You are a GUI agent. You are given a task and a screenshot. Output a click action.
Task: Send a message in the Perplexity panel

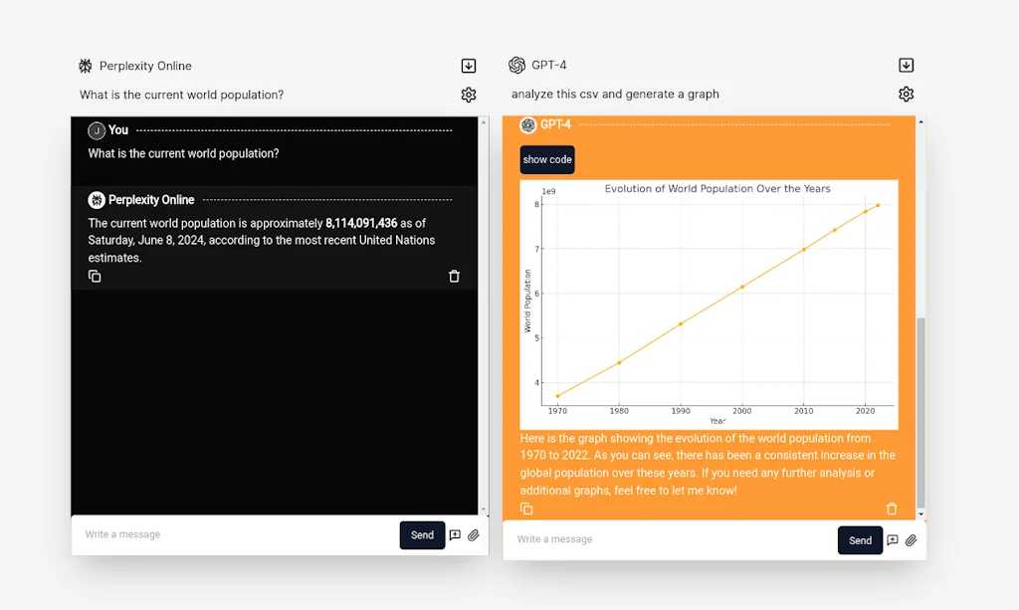coord(422,534)
